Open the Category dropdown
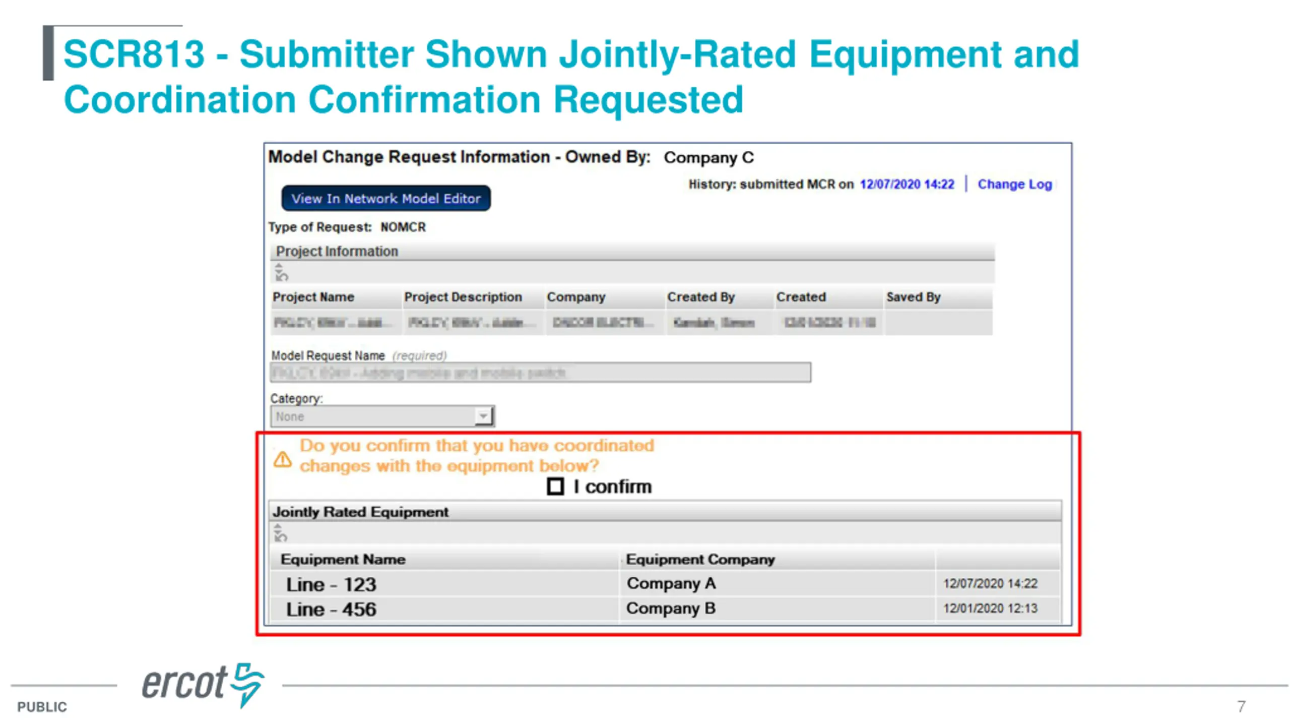1290x726 pixels. tap(382, 416)
